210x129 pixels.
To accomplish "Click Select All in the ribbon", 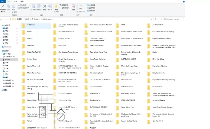I will click(92, 5).
